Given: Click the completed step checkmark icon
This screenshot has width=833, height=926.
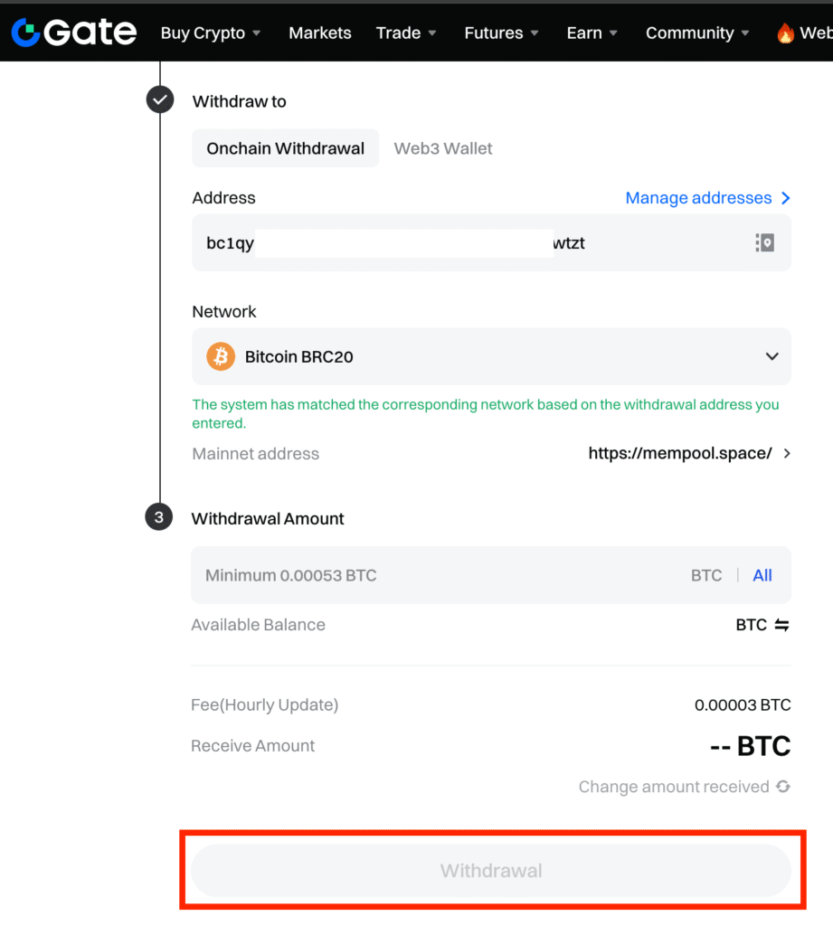Looking at the screenshot, I should (160, 100).
